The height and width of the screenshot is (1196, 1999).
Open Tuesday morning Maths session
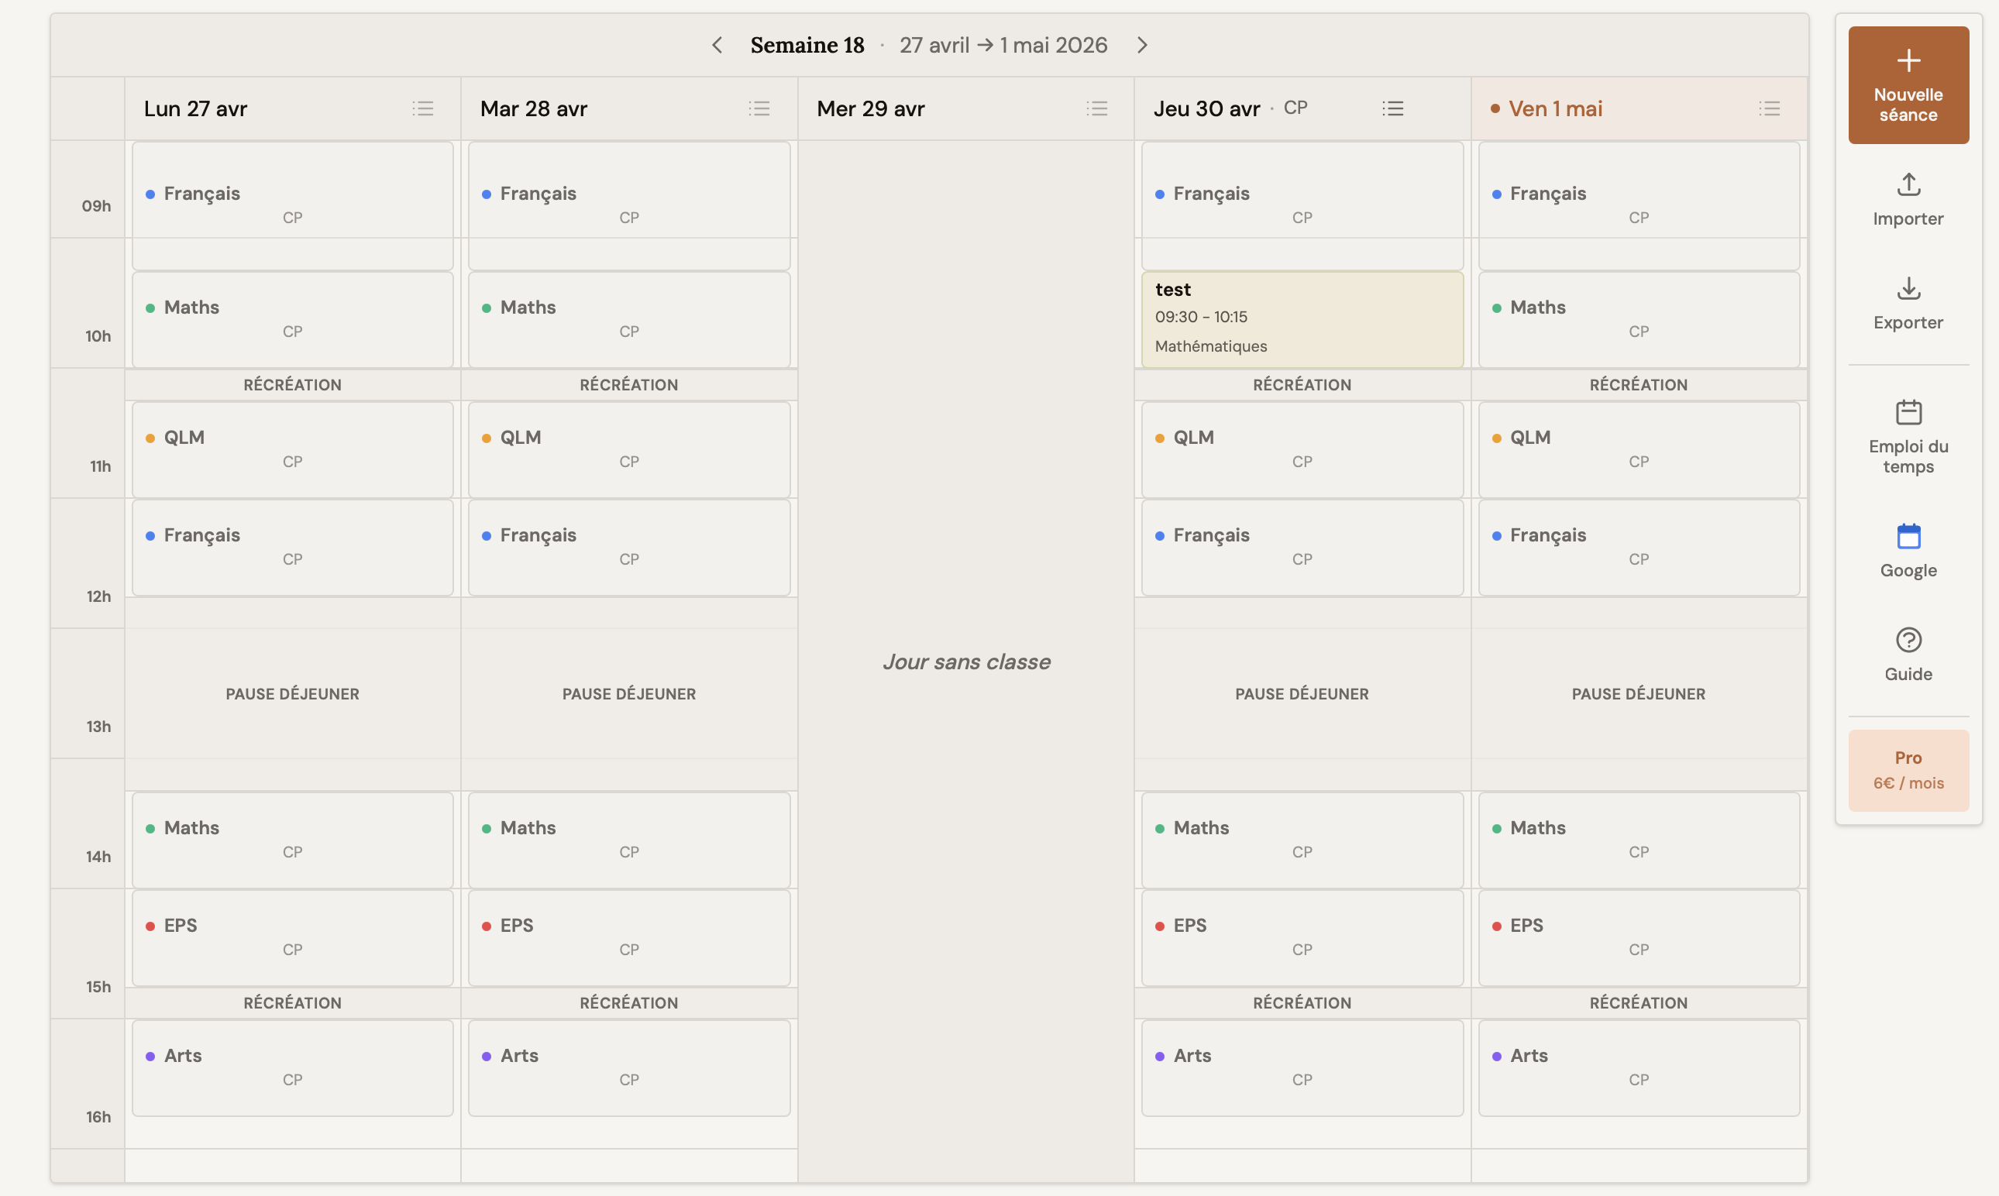tap(628, 320)
